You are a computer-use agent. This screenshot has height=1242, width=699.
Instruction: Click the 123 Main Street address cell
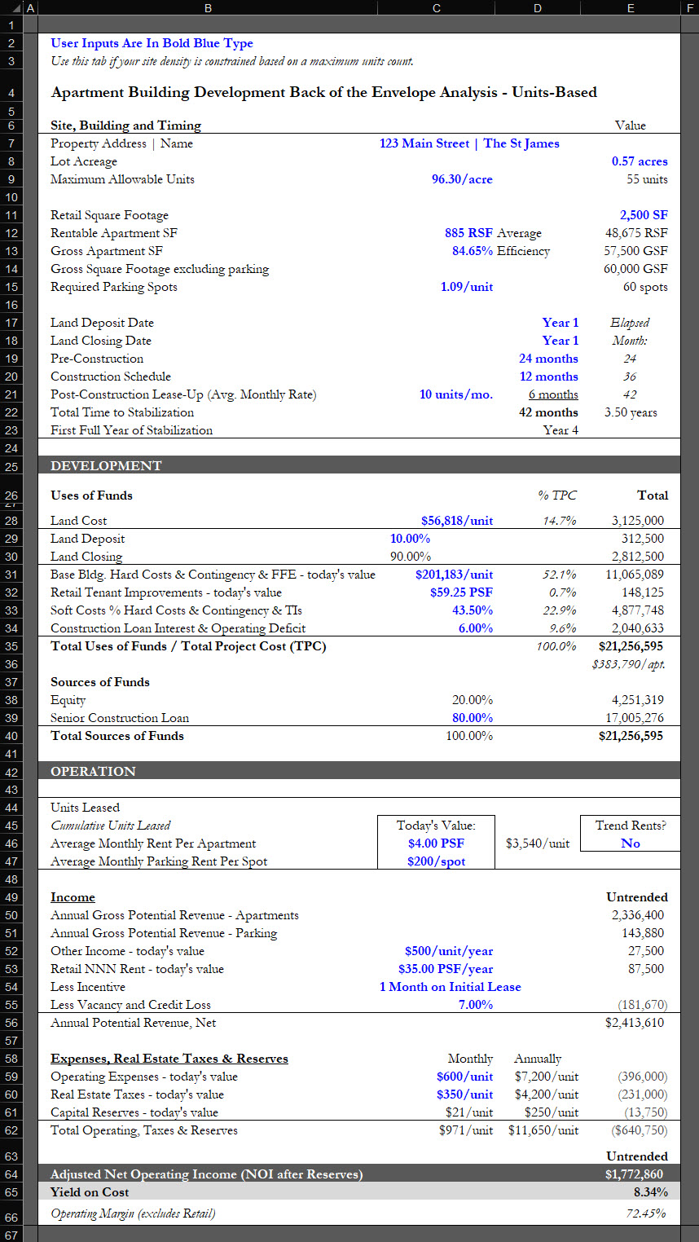point(469,143)
